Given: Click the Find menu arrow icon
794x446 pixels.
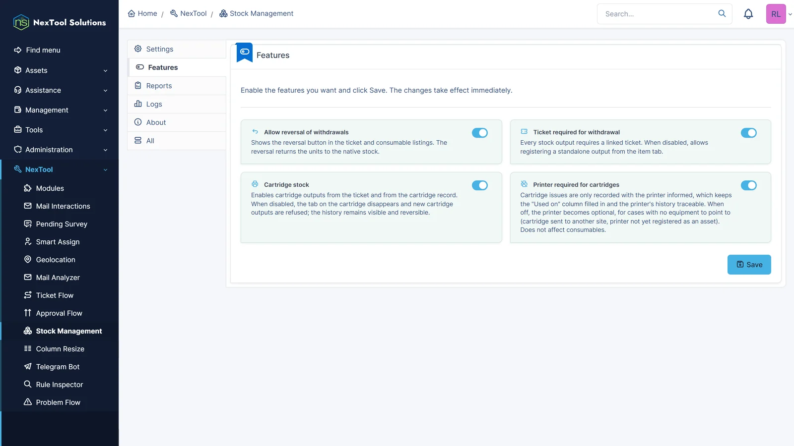Looking at the screenshot, I should coord(18,50).
